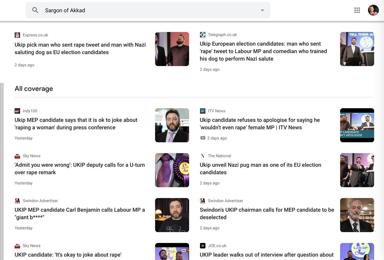Click the 'JOE.co.uk' source name
Screen dimensions: 384x260
[217, 246]
